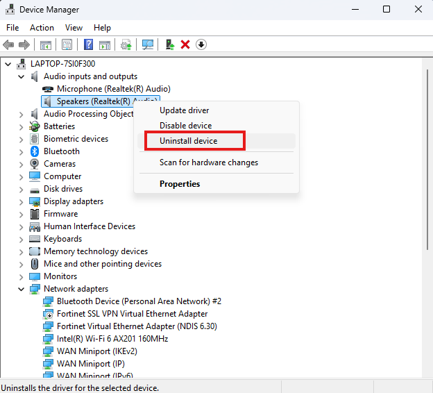Open the Properties toolbar icon
The image size is (433, 393).
point(67,44)
